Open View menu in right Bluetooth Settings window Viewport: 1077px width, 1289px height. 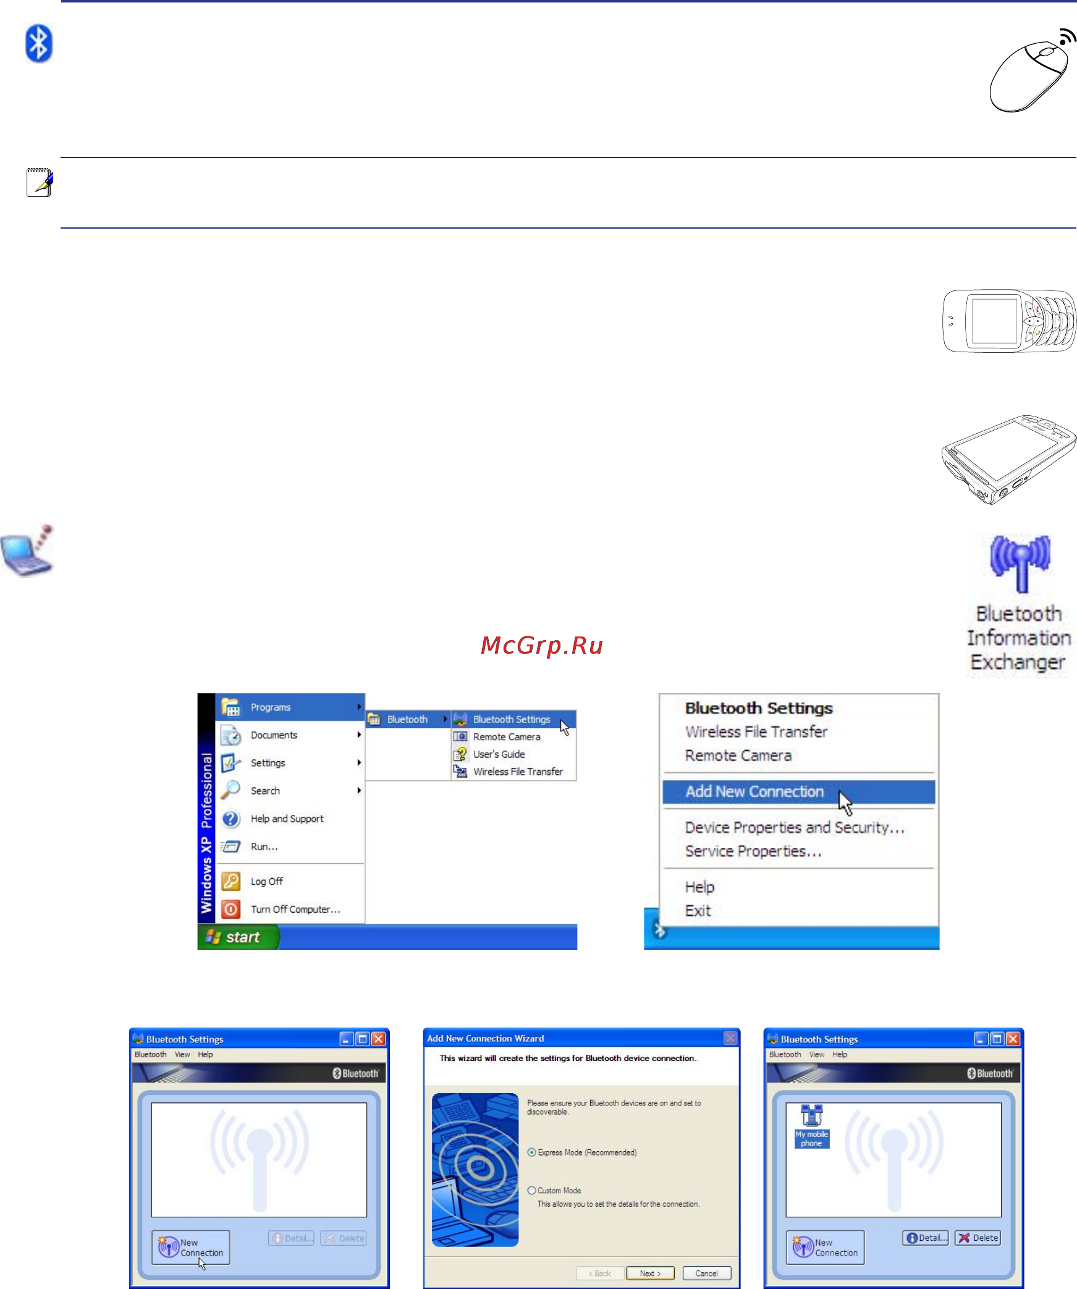click(x=817, y=1054)
